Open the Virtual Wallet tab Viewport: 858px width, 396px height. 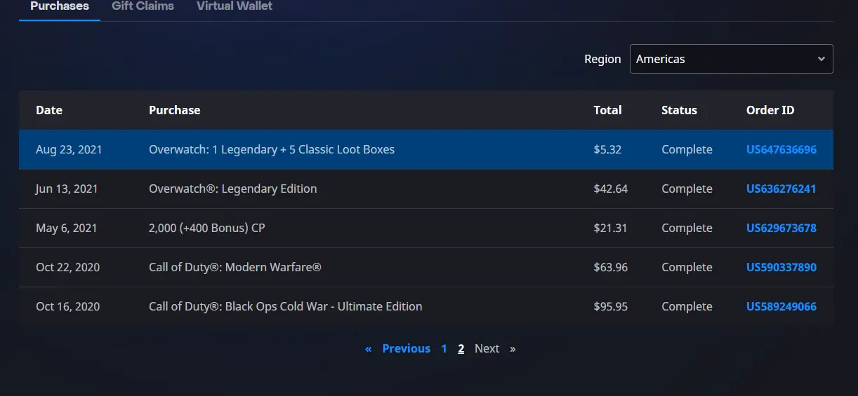tap(235, 6)
